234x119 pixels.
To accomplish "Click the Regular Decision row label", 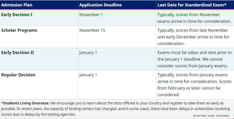I will click(18, 75).
